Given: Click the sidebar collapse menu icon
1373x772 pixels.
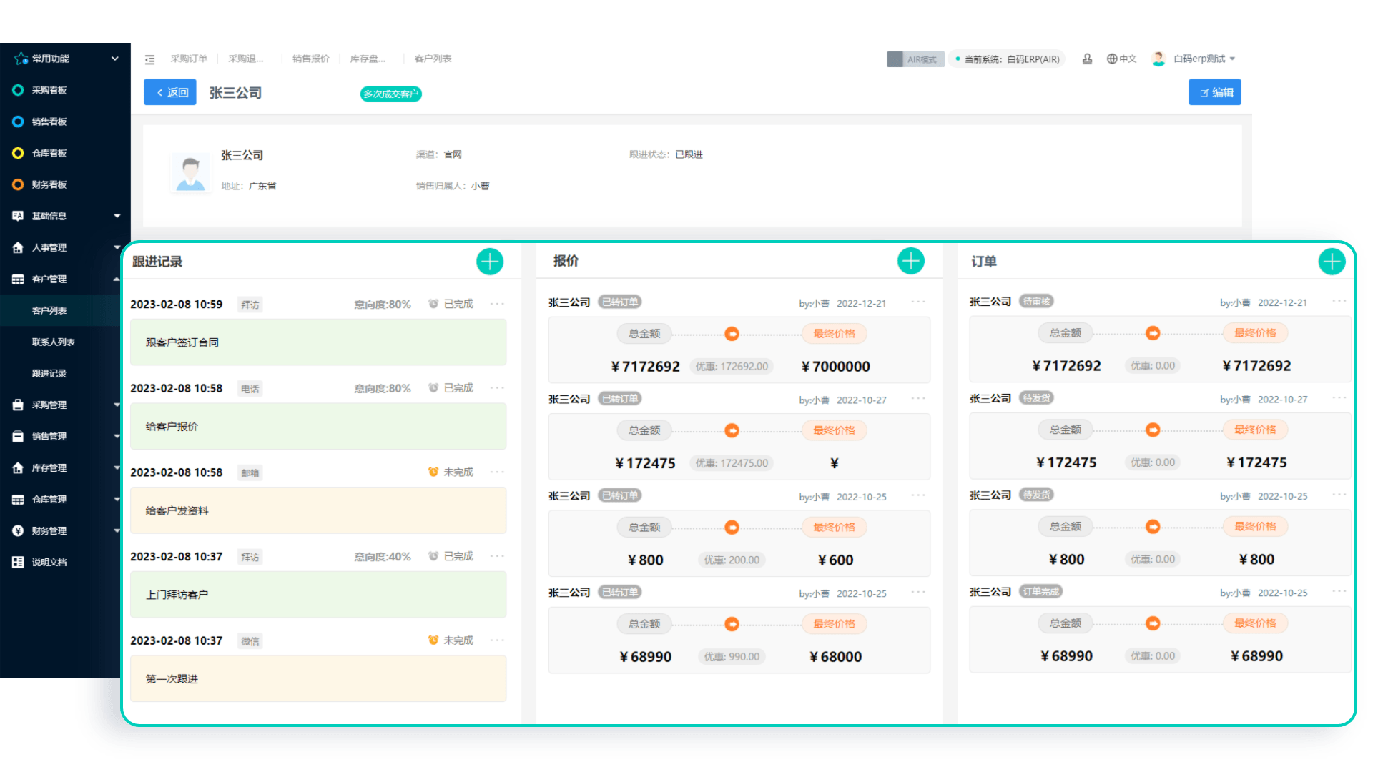Looking at the screenshot, I should tap(149, 59).
